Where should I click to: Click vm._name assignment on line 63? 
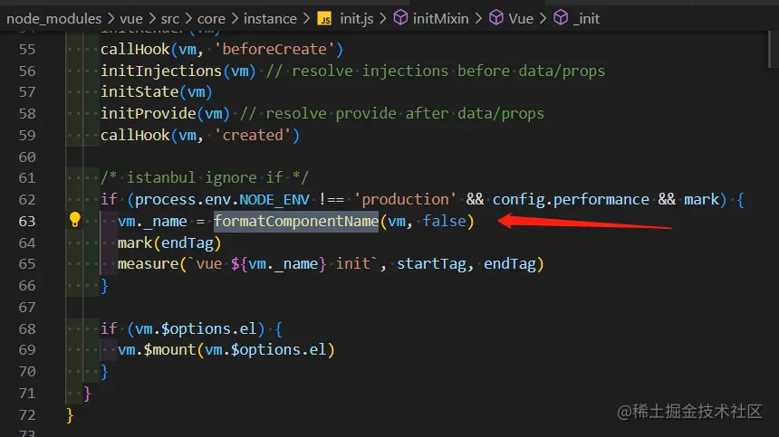152,222
